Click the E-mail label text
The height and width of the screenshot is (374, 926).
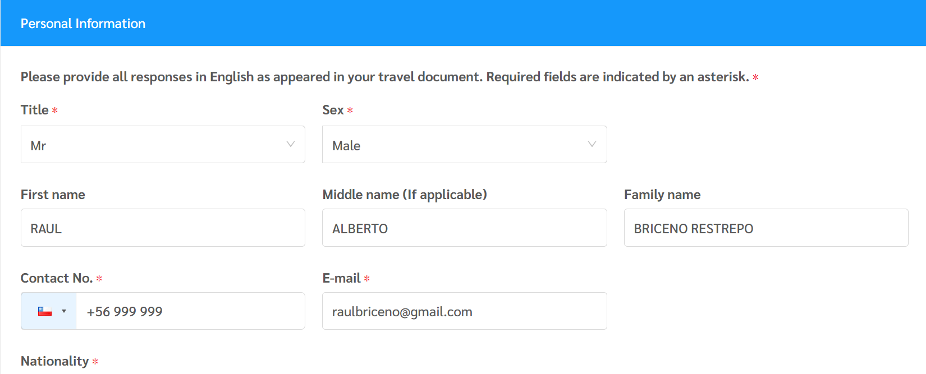341,278
